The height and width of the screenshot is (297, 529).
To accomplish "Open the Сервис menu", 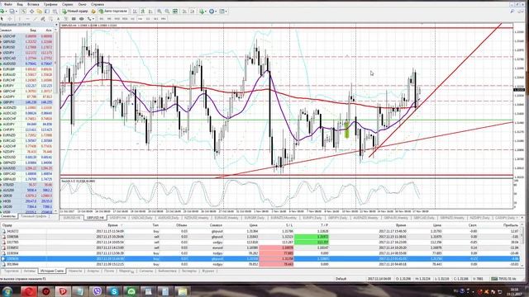I will coord(68,4).
